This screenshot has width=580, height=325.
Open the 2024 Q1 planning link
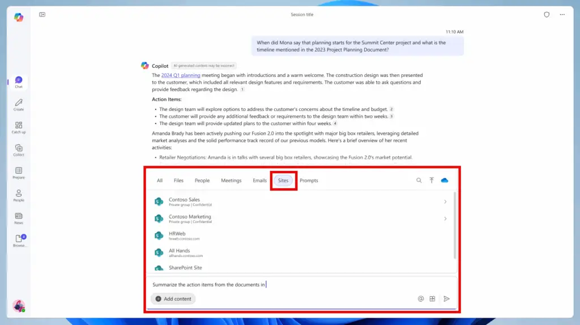click(x=181, y=75)
